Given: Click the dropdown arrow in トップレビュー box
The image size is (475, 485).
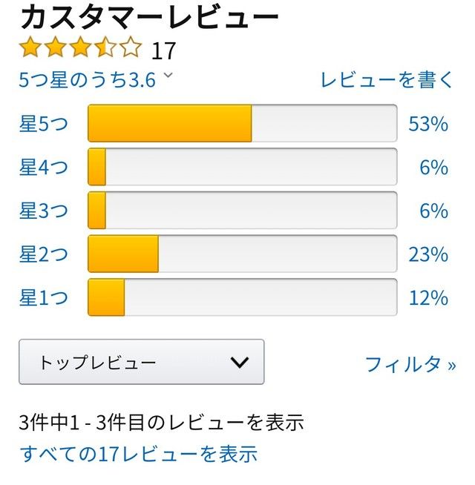Looking at the screenshot, I should (240, 362).
